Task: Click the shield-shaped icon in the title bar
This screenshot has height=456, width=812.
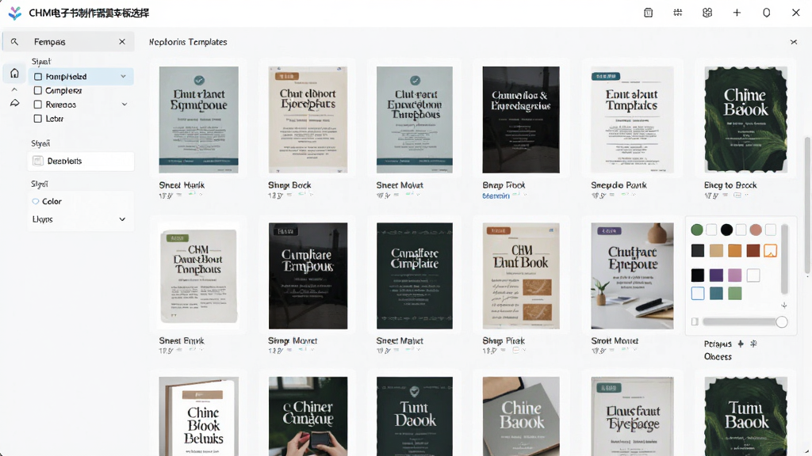Action: [x=767, y=13]
